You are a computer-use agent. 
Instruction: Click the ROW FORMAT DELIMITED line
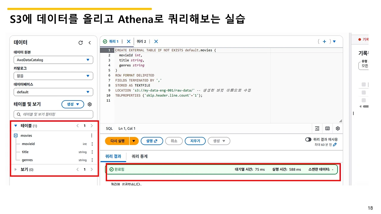pos(135,75)
